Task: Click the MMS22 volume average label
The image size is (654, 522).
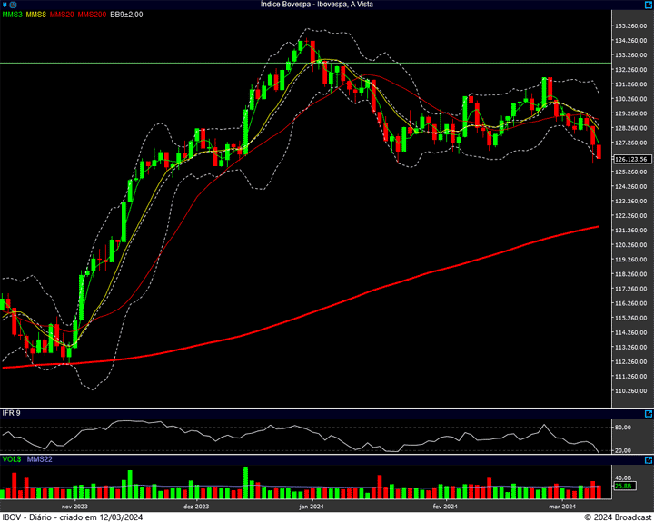Action: [x=41, y=460]
